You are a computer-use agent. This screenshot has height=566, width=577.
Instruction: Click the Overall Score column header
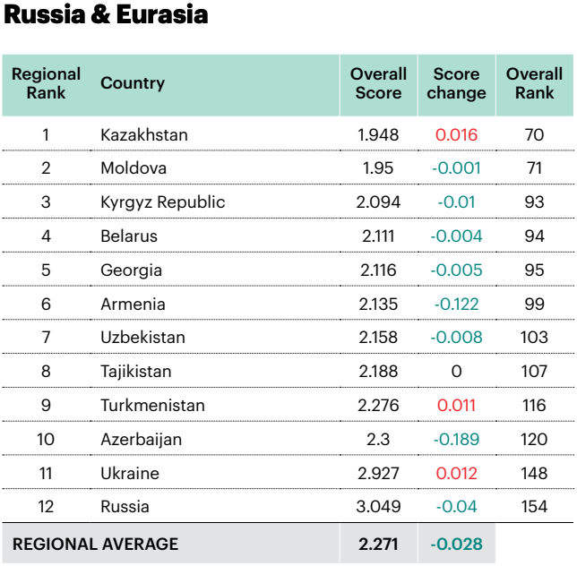tap(378, 83)
